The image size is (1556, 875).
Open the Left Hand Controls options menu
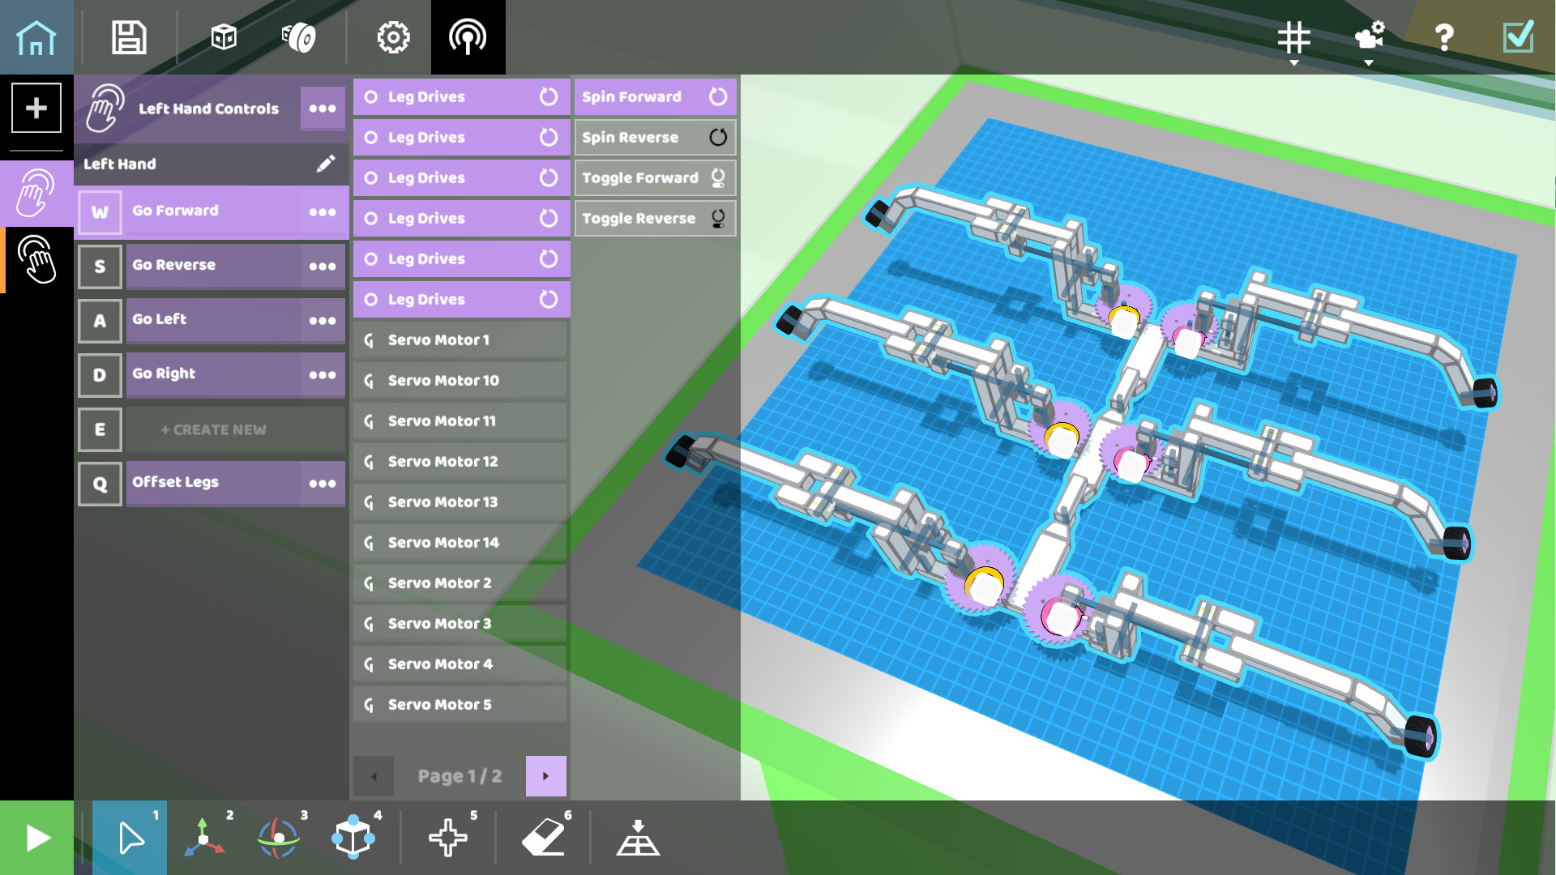(x=322, y=108)
